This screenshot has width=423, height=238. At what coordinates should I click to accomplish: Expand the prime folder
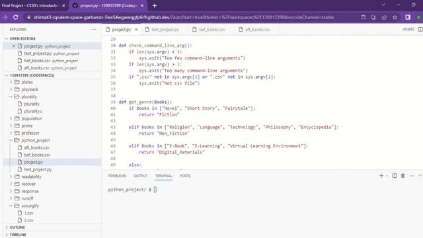(11, 126)
